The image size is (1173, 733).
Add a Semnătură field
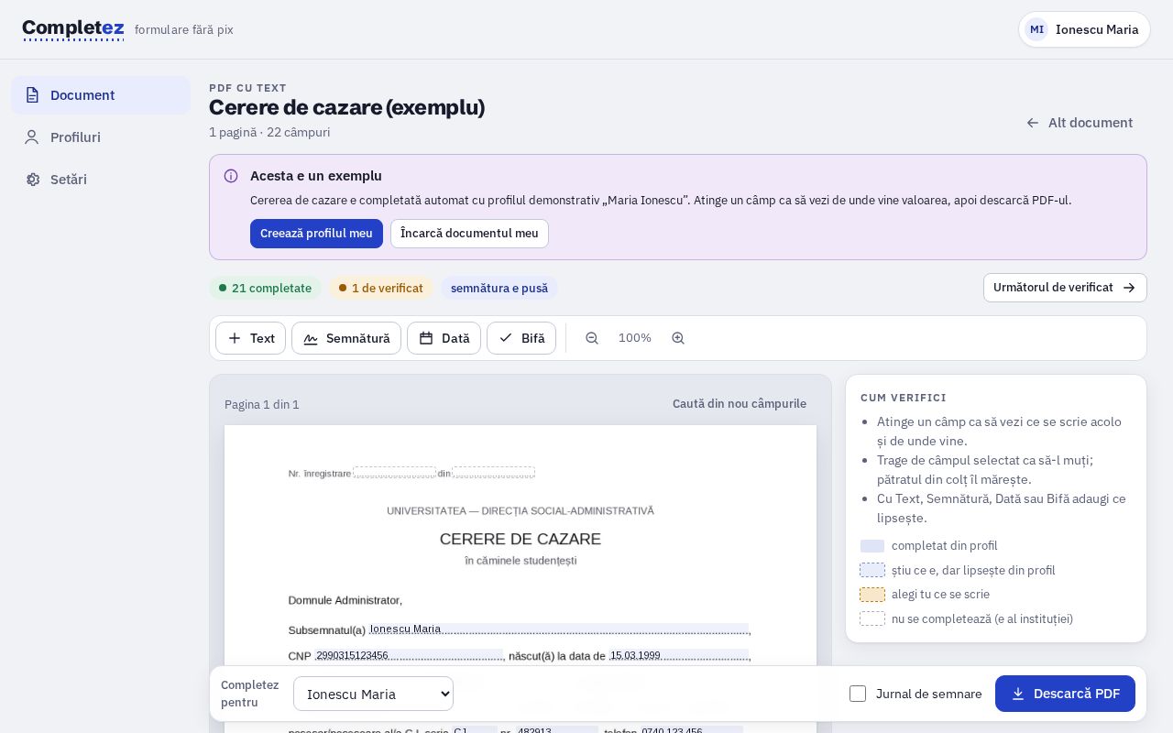pyautogui.click(x=346, y=338)
